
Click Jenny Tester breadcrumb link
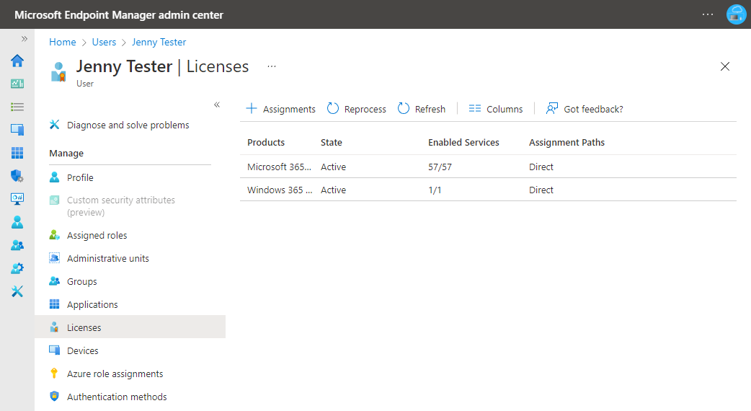[x=159, y=42]
